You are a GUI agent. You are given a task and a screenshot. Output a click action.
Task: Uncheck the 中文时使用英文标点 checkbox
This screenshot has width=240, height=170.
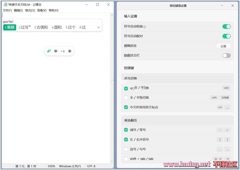pyautogui.click(x=126, y=107)
